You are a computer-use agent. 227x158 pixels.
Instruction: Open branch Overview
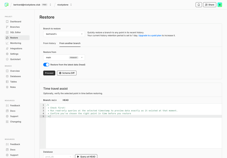(x=17, y=71)
